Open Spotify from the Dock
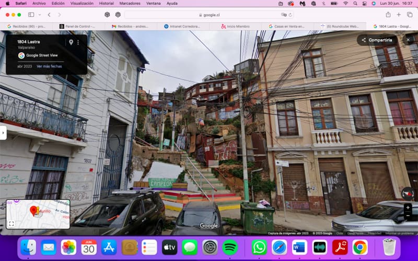The height and width of the screenshot is (261, 418). click(230, 247)
